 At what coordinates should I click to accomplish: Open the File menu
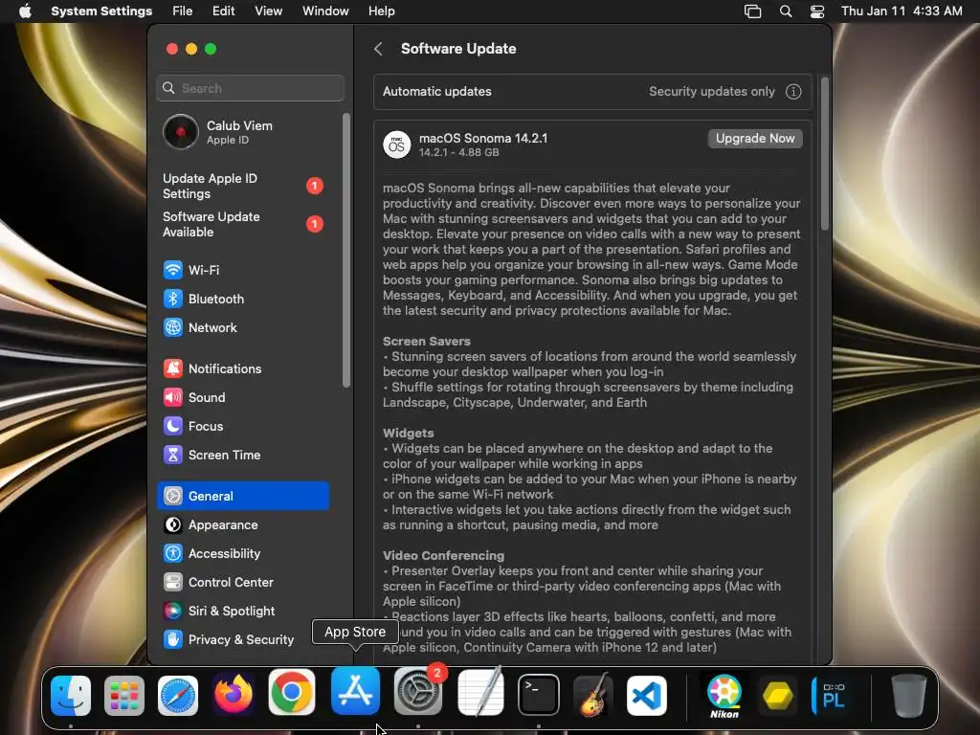tap(183, 11)
